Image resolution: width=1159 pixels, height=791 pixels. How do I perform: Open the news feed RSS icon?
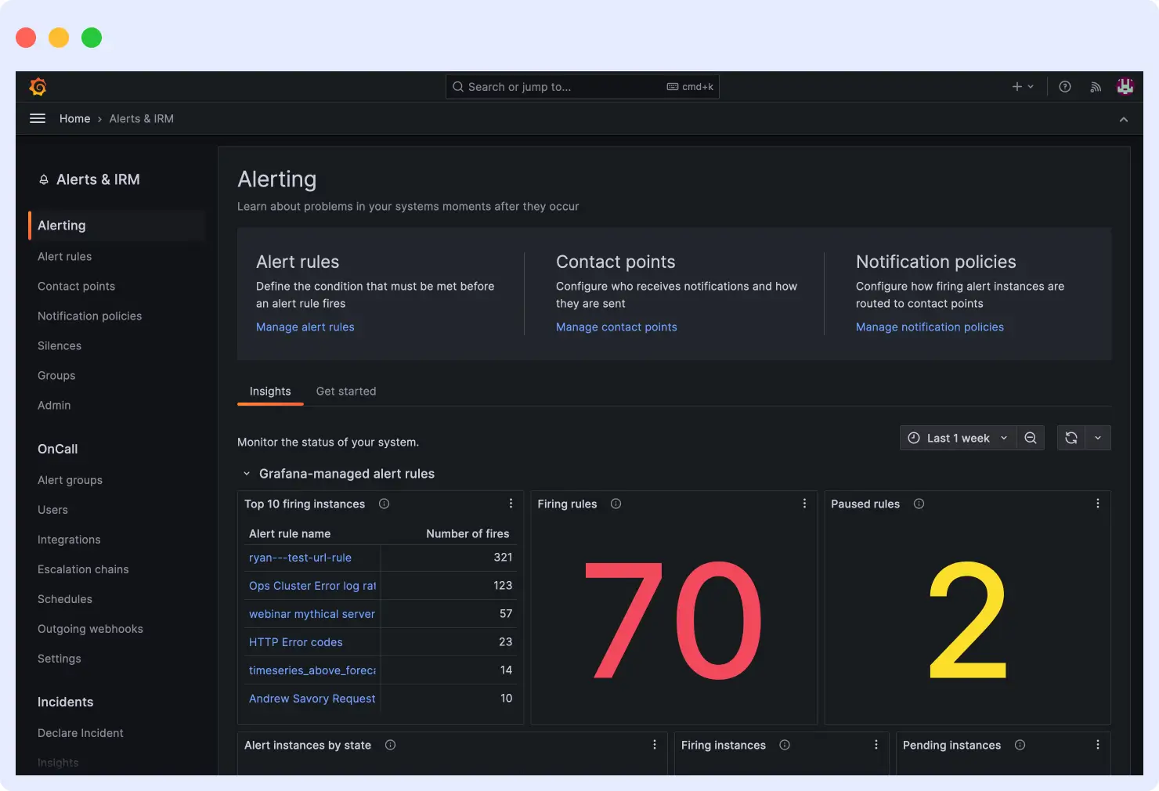tap(1095, 86)
